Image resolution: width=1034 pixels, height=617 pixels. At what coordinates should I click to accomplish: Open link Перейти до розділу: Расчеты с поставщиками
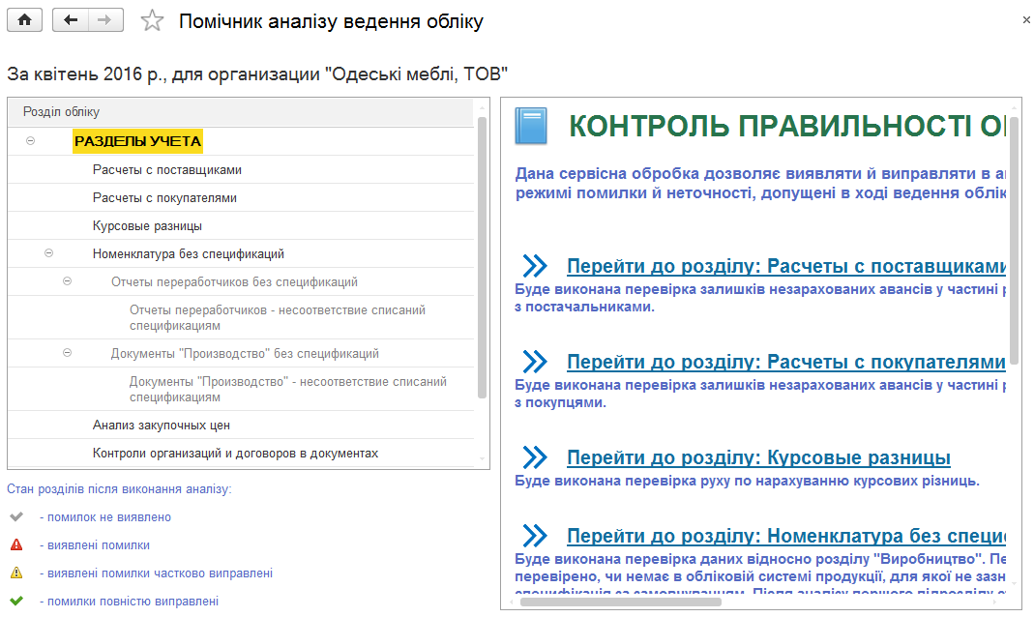[786, 266]
